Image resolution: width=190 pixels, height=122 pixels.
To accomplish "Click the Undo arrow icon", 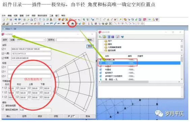I will pyautogui.click(x=16, y=19).
